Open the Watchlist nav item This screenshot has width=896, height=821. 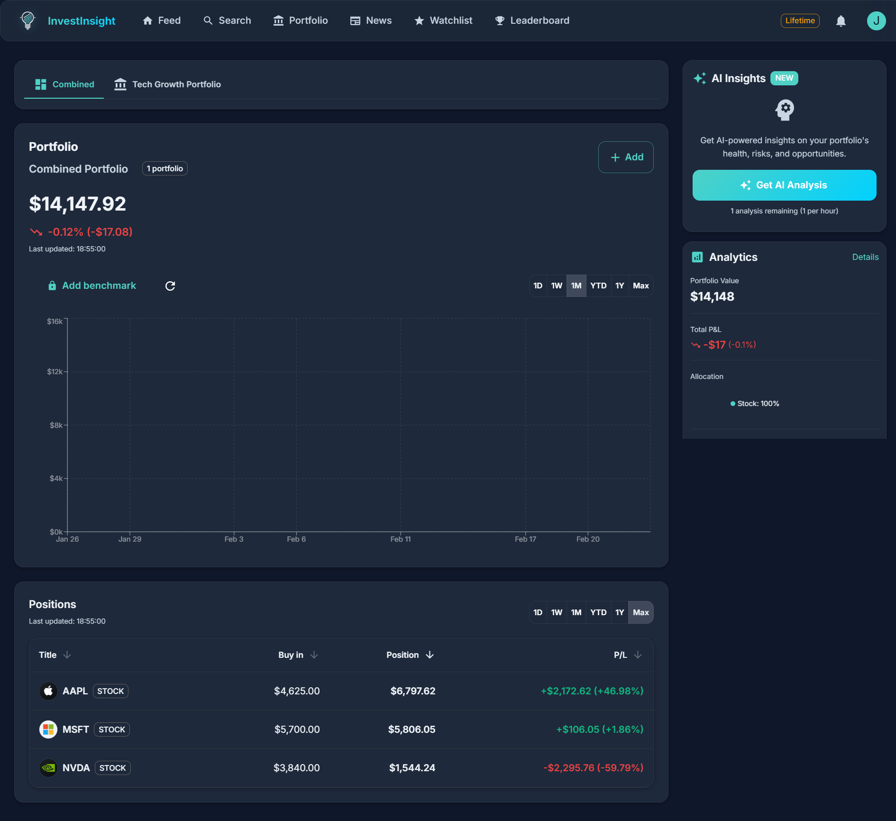click(x=443, y=20)
